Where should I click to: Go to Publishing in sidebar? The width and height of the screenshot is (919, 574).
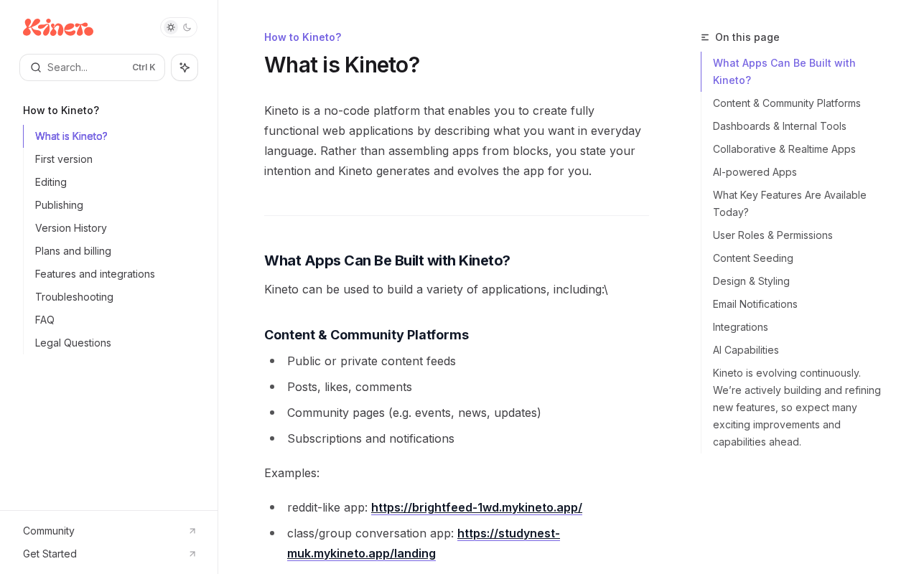(59, 205)
